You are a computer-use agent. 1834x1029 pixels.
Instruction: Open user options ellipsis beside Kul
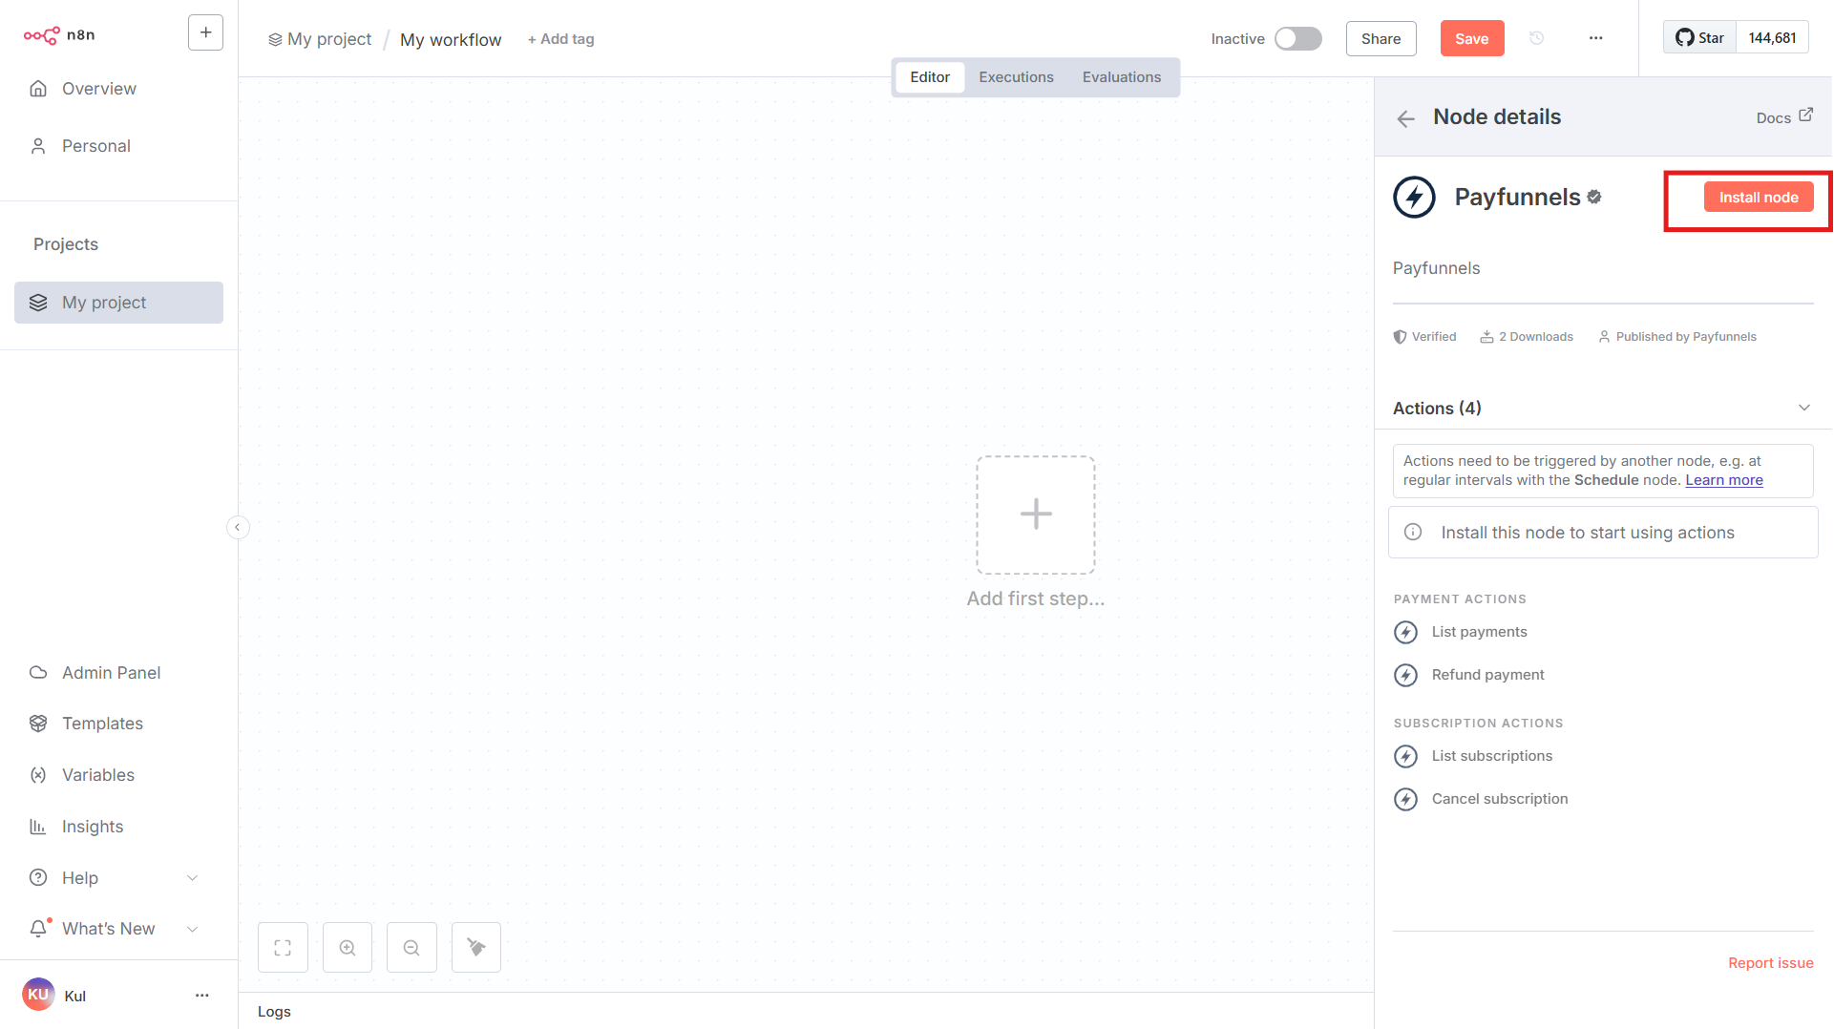[x=201, y=996]
